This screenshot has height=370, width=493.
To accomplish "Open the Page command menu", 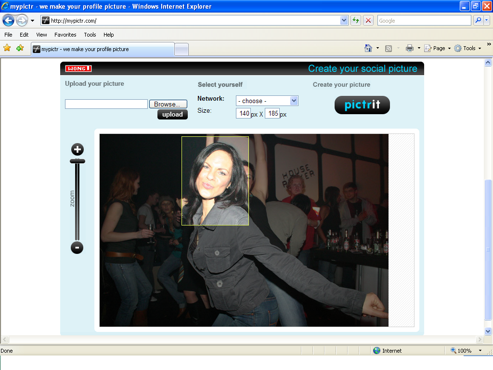I will [437, 48].
